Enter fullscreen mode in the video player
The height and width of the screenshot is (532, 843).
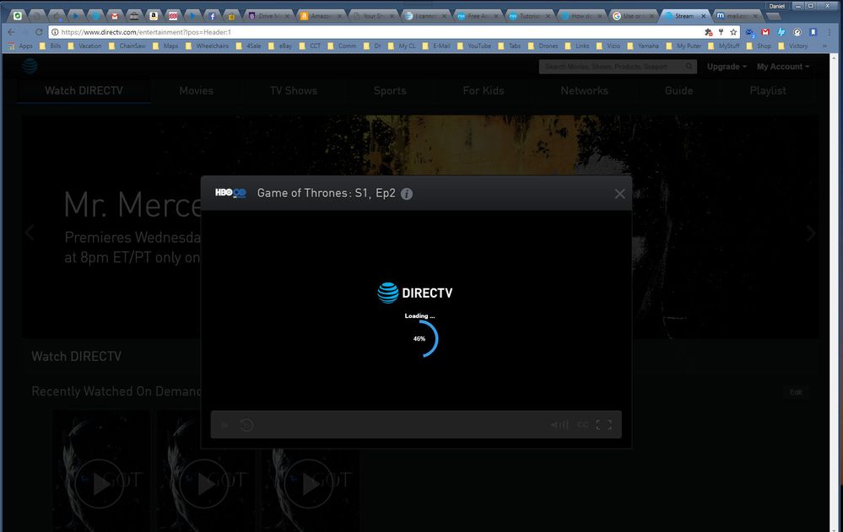click(604, 425)
